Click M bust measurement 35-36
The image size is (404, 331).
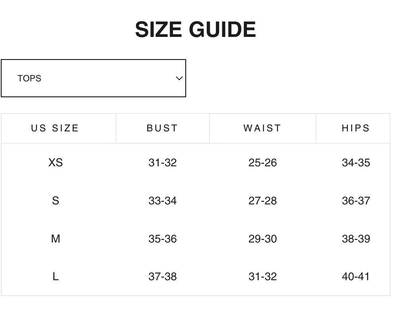click(x=163, y=239)
